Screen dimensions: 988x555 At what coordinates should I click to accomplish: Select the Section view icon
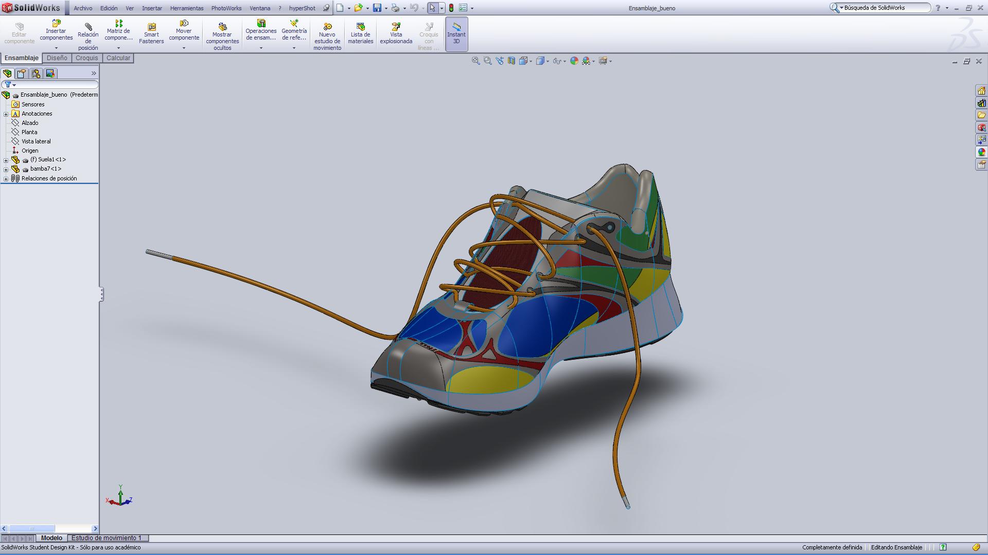point(511,61)
